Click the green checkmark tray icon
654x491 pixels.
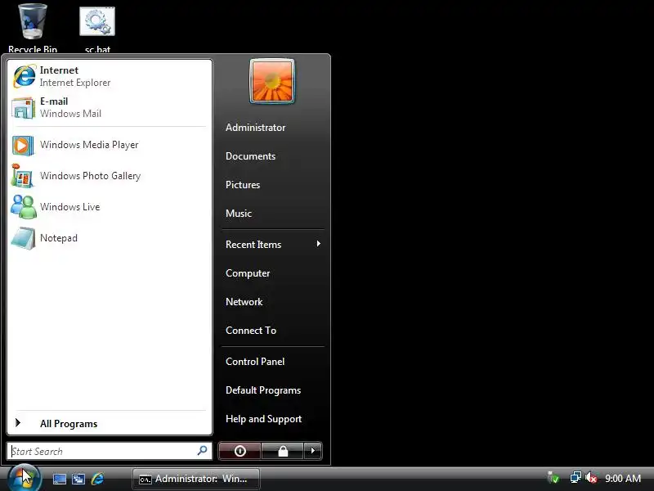(553, 478)
